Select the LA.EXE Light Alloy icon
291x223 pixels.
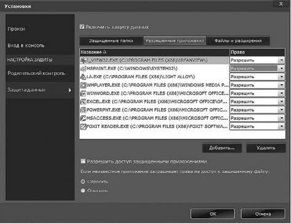coord(83,77)
